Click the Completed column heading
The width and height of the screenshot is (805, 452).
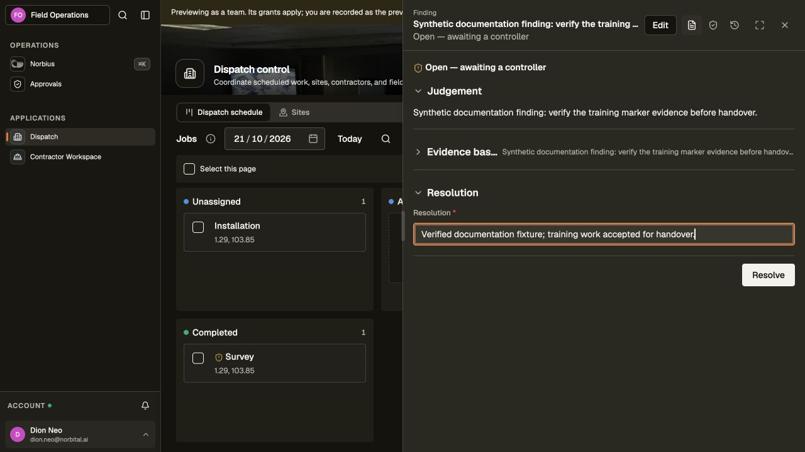click(215, 333)
